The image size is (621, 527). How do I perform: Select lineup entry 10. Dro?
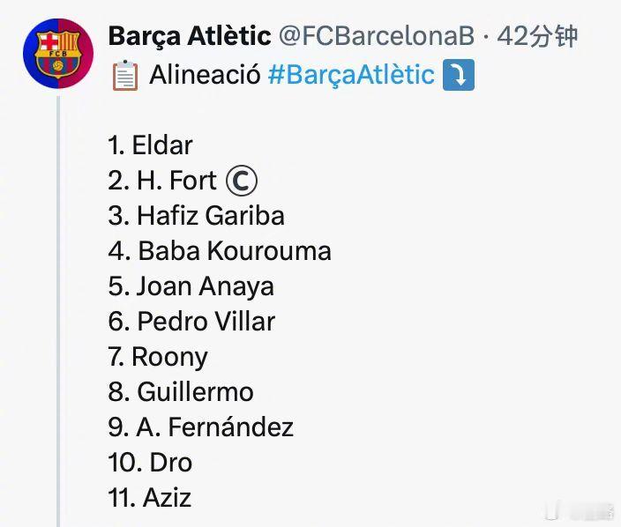tap(150, 463)
